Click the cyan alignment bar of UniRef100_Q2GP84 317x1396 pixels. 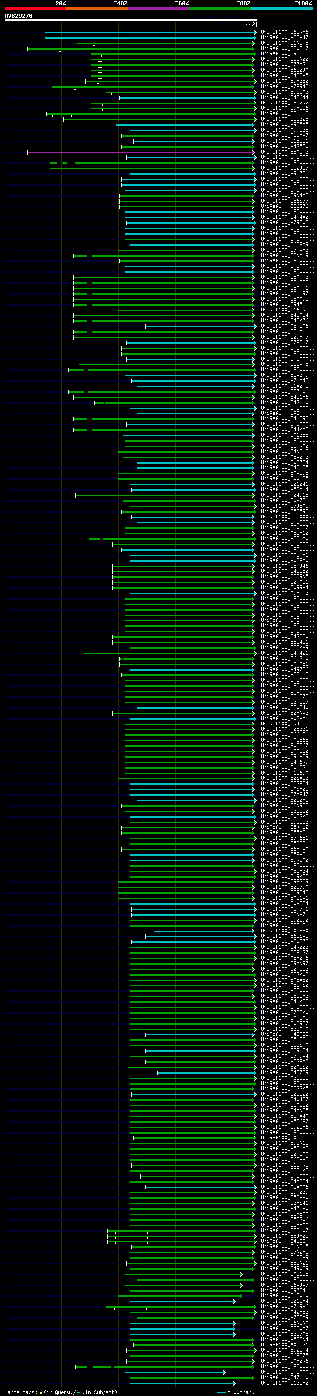[192, 784]
